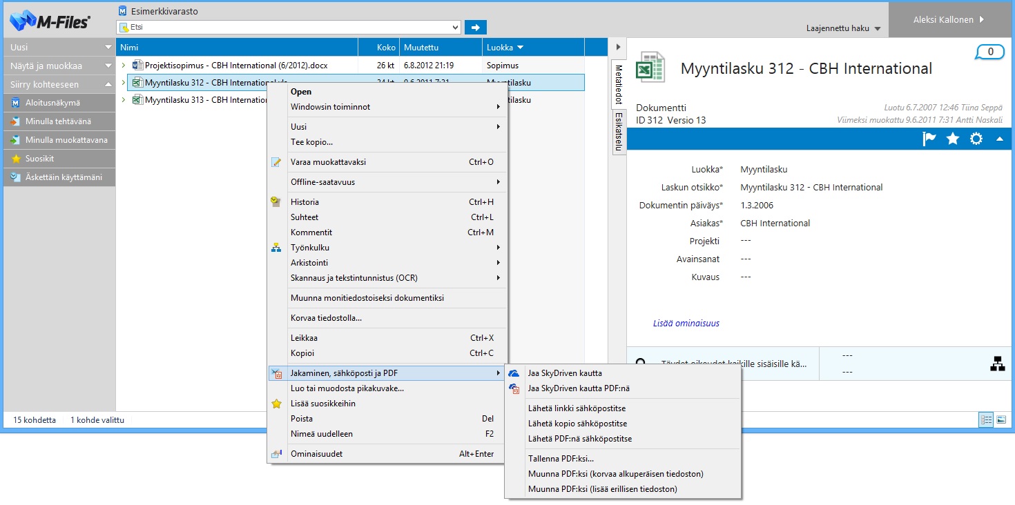Open the comments bubble showing 0
This screenshot has height=505, width=1015.
pos(989,52)
